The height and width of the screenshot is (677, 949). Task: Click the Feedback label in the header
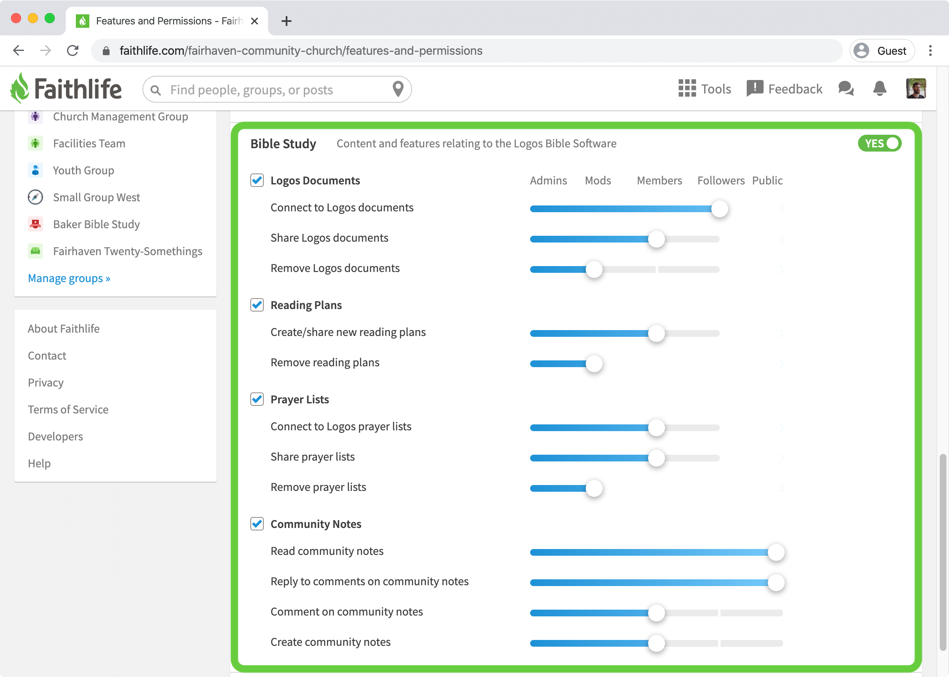[x=795, y=89]
